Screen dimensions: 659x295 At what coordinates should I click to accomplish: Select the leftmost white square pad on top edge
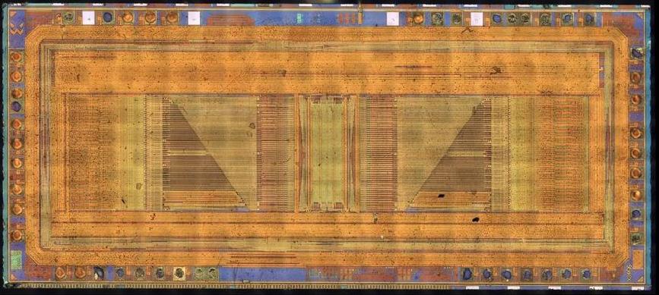[89, 17]
